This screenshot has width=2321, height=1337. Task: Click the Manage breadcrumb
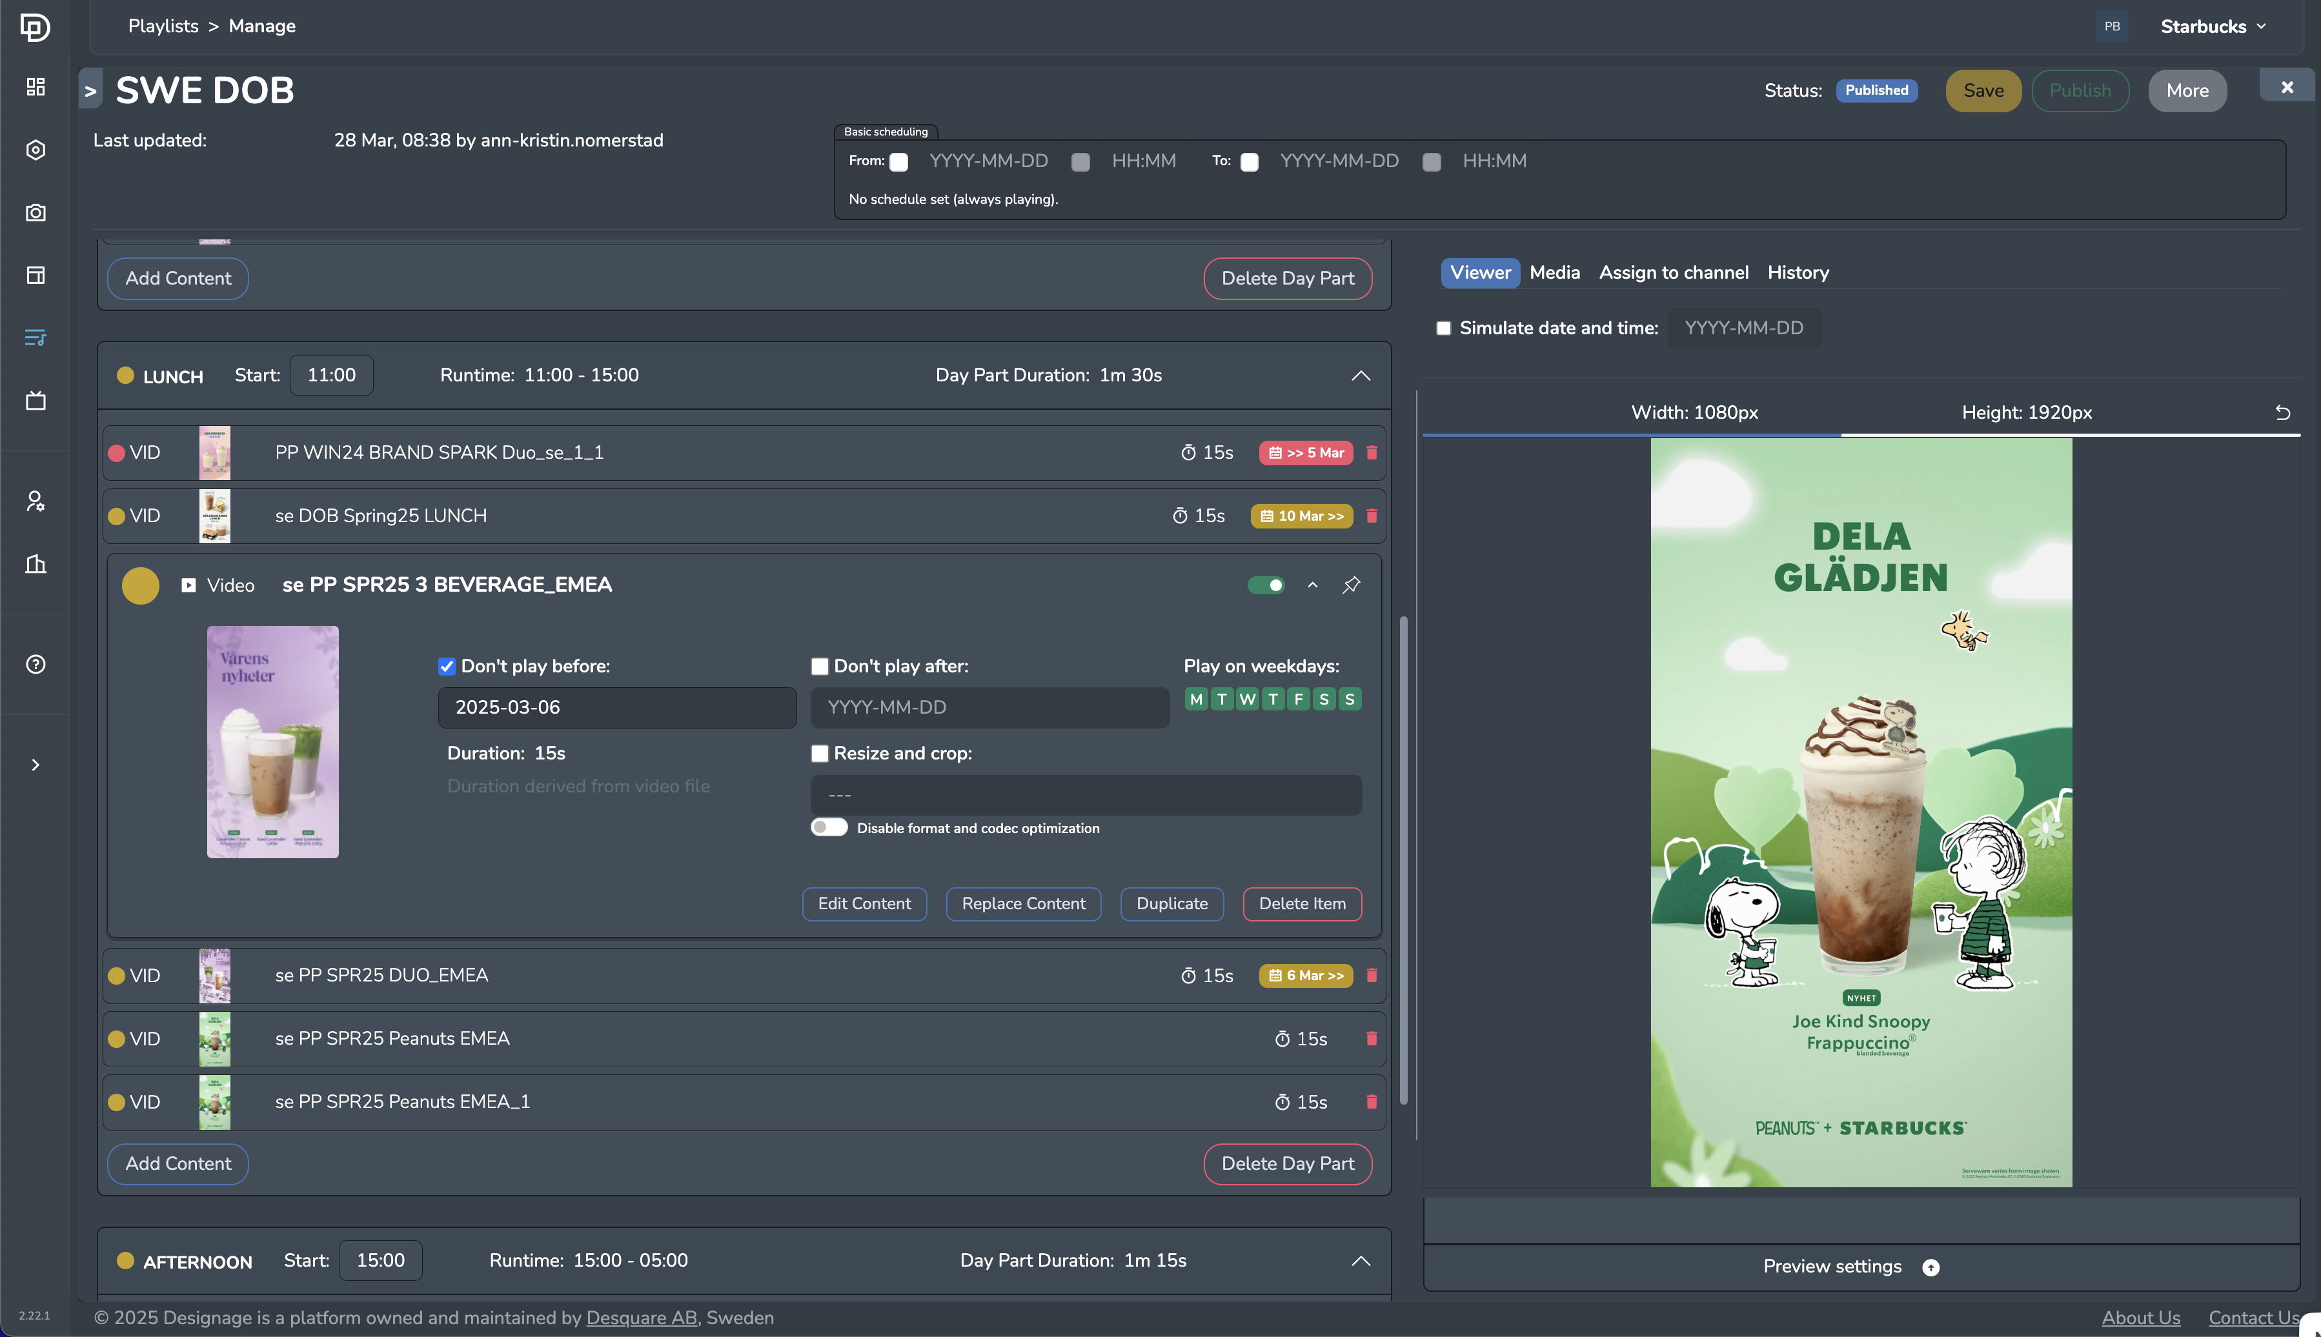tap(262, 26)
